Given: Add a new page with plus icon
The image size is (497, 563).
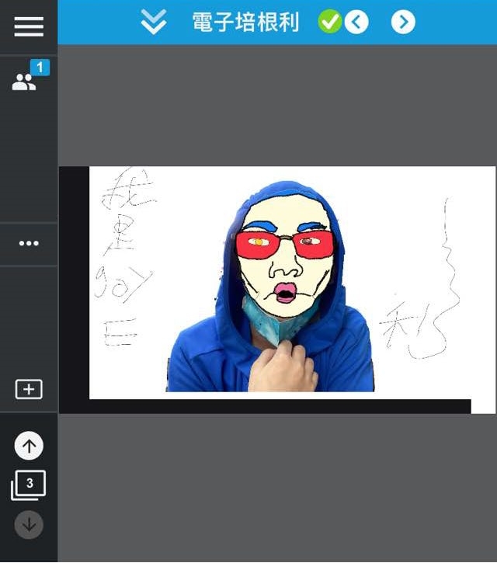Looking at the screenshot, I should click(29, 389).
